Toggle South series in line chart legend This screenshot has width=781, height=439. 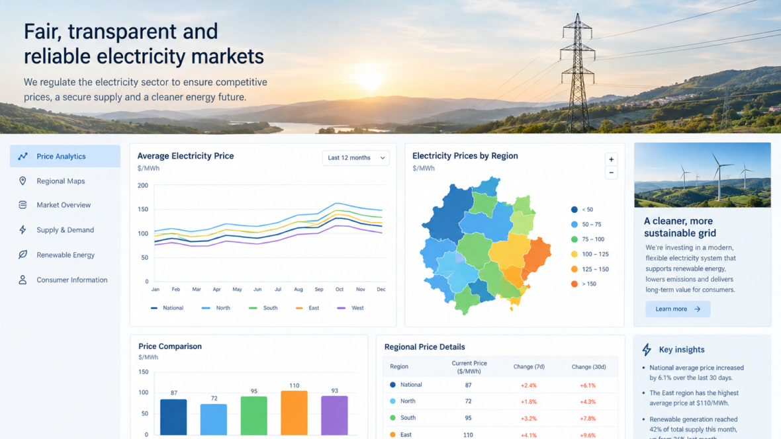point(263,308)
